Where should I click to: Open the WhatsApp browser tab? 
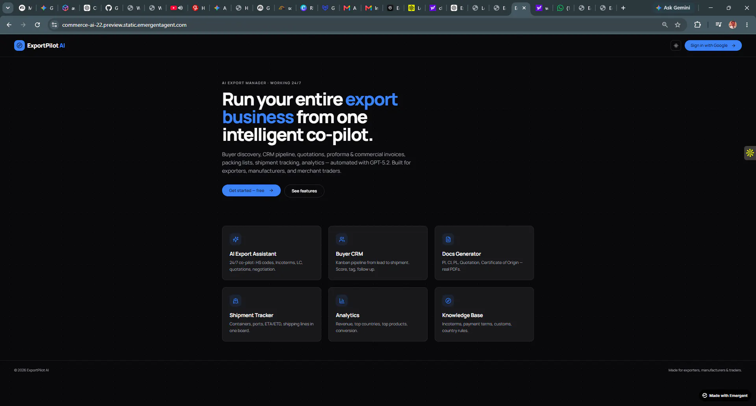tap(563, 8)
